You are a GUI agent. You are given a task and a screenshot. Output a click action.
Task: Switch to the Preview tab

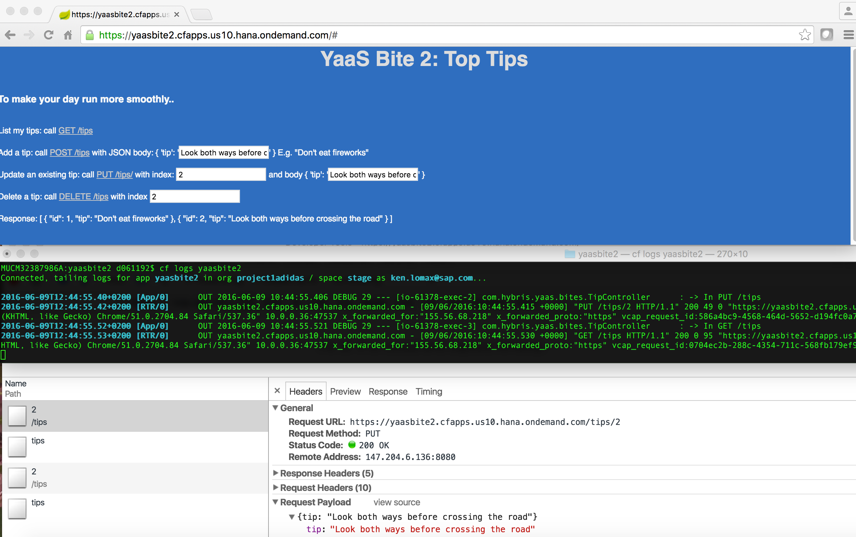tap(345, 391)
